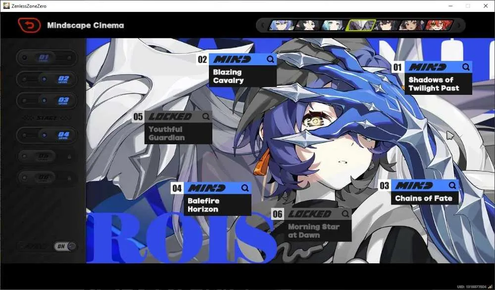Image resolution: width=495 pixels, height=290 pixels.
Task: Click the locked level 05 slider
Action: click(47, 156)
